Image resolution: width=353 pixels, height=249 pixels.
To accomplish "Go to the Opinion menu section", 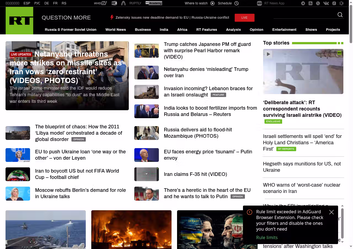I will pos(256,30).
